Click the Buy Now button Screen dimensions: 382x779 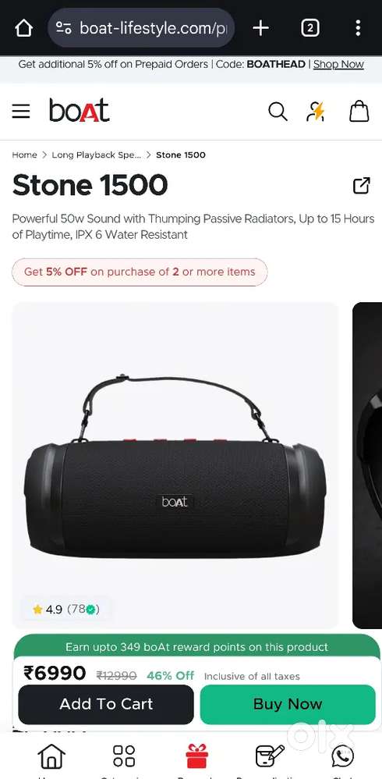[288, 704]
